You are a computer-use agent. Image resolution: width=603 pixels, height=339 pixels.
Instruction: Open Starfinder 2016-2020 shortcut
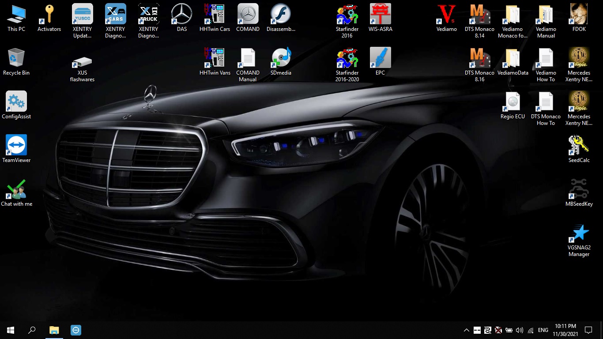point(347,58)
